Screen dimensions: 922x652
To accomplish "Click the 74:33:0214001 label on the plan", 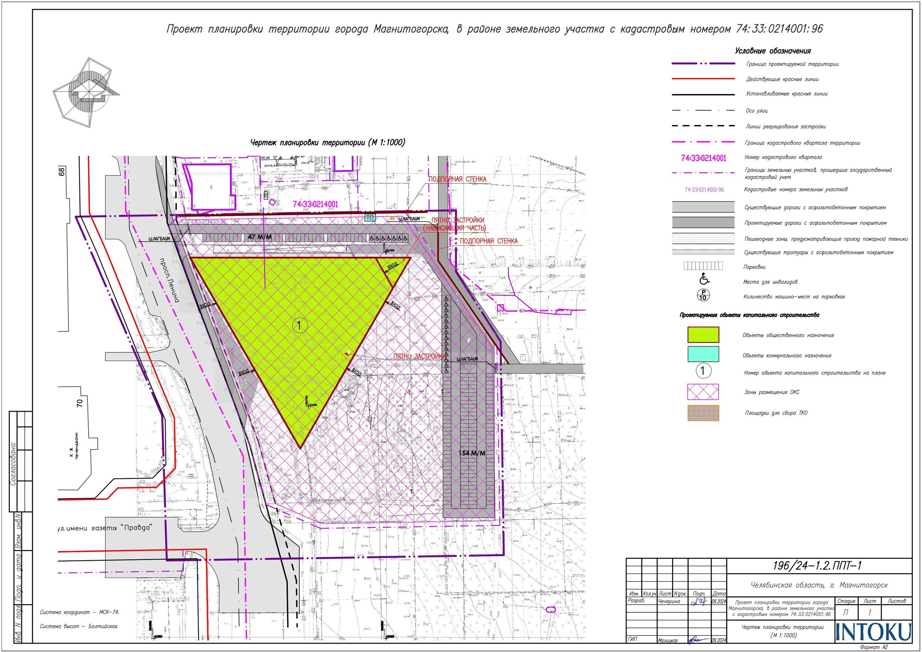I will click(x=315, y=204).
